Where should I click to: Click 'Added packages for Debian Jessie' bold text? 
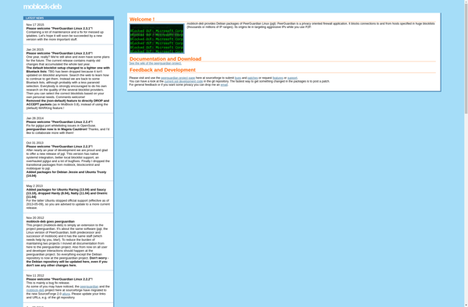(x=66, y=174)
